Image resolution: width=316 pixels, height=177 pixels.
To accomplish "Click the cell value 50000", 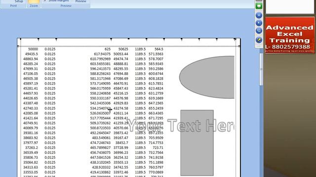I will coord(33,49).
